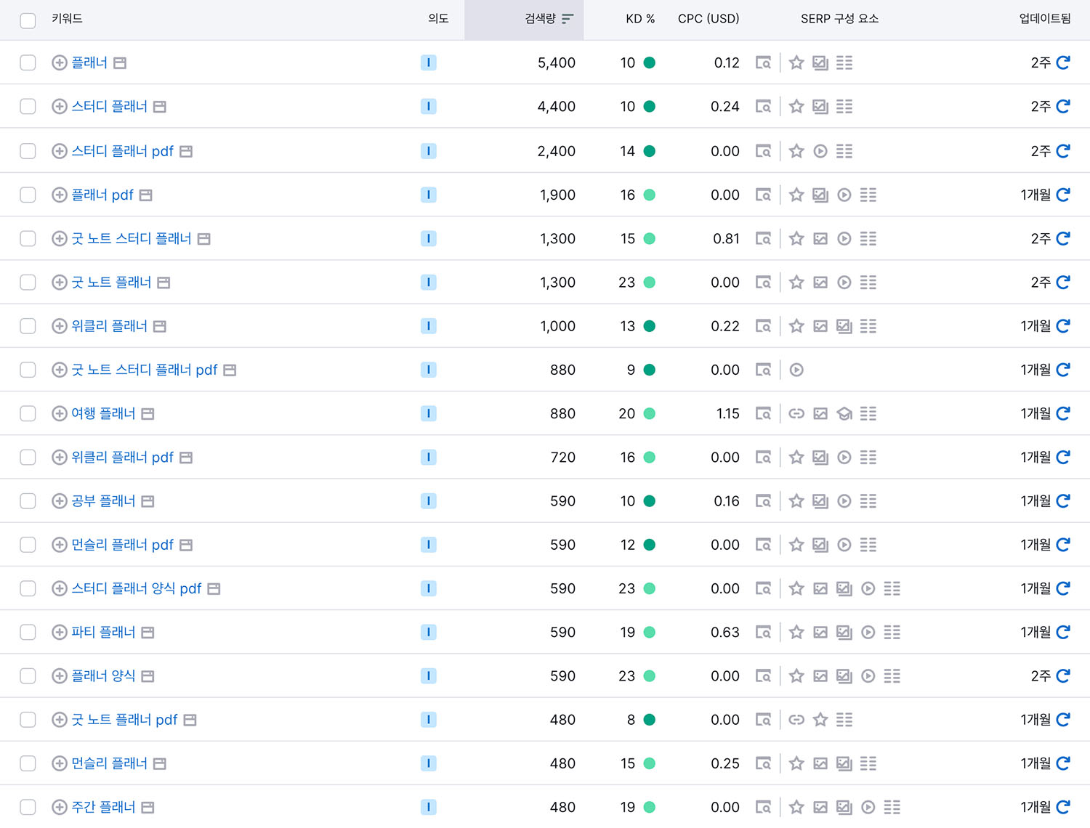Click the knowledge graduation-cap icon in 여행 플래너 row
1090x828 pixels.
coord(844,413)
